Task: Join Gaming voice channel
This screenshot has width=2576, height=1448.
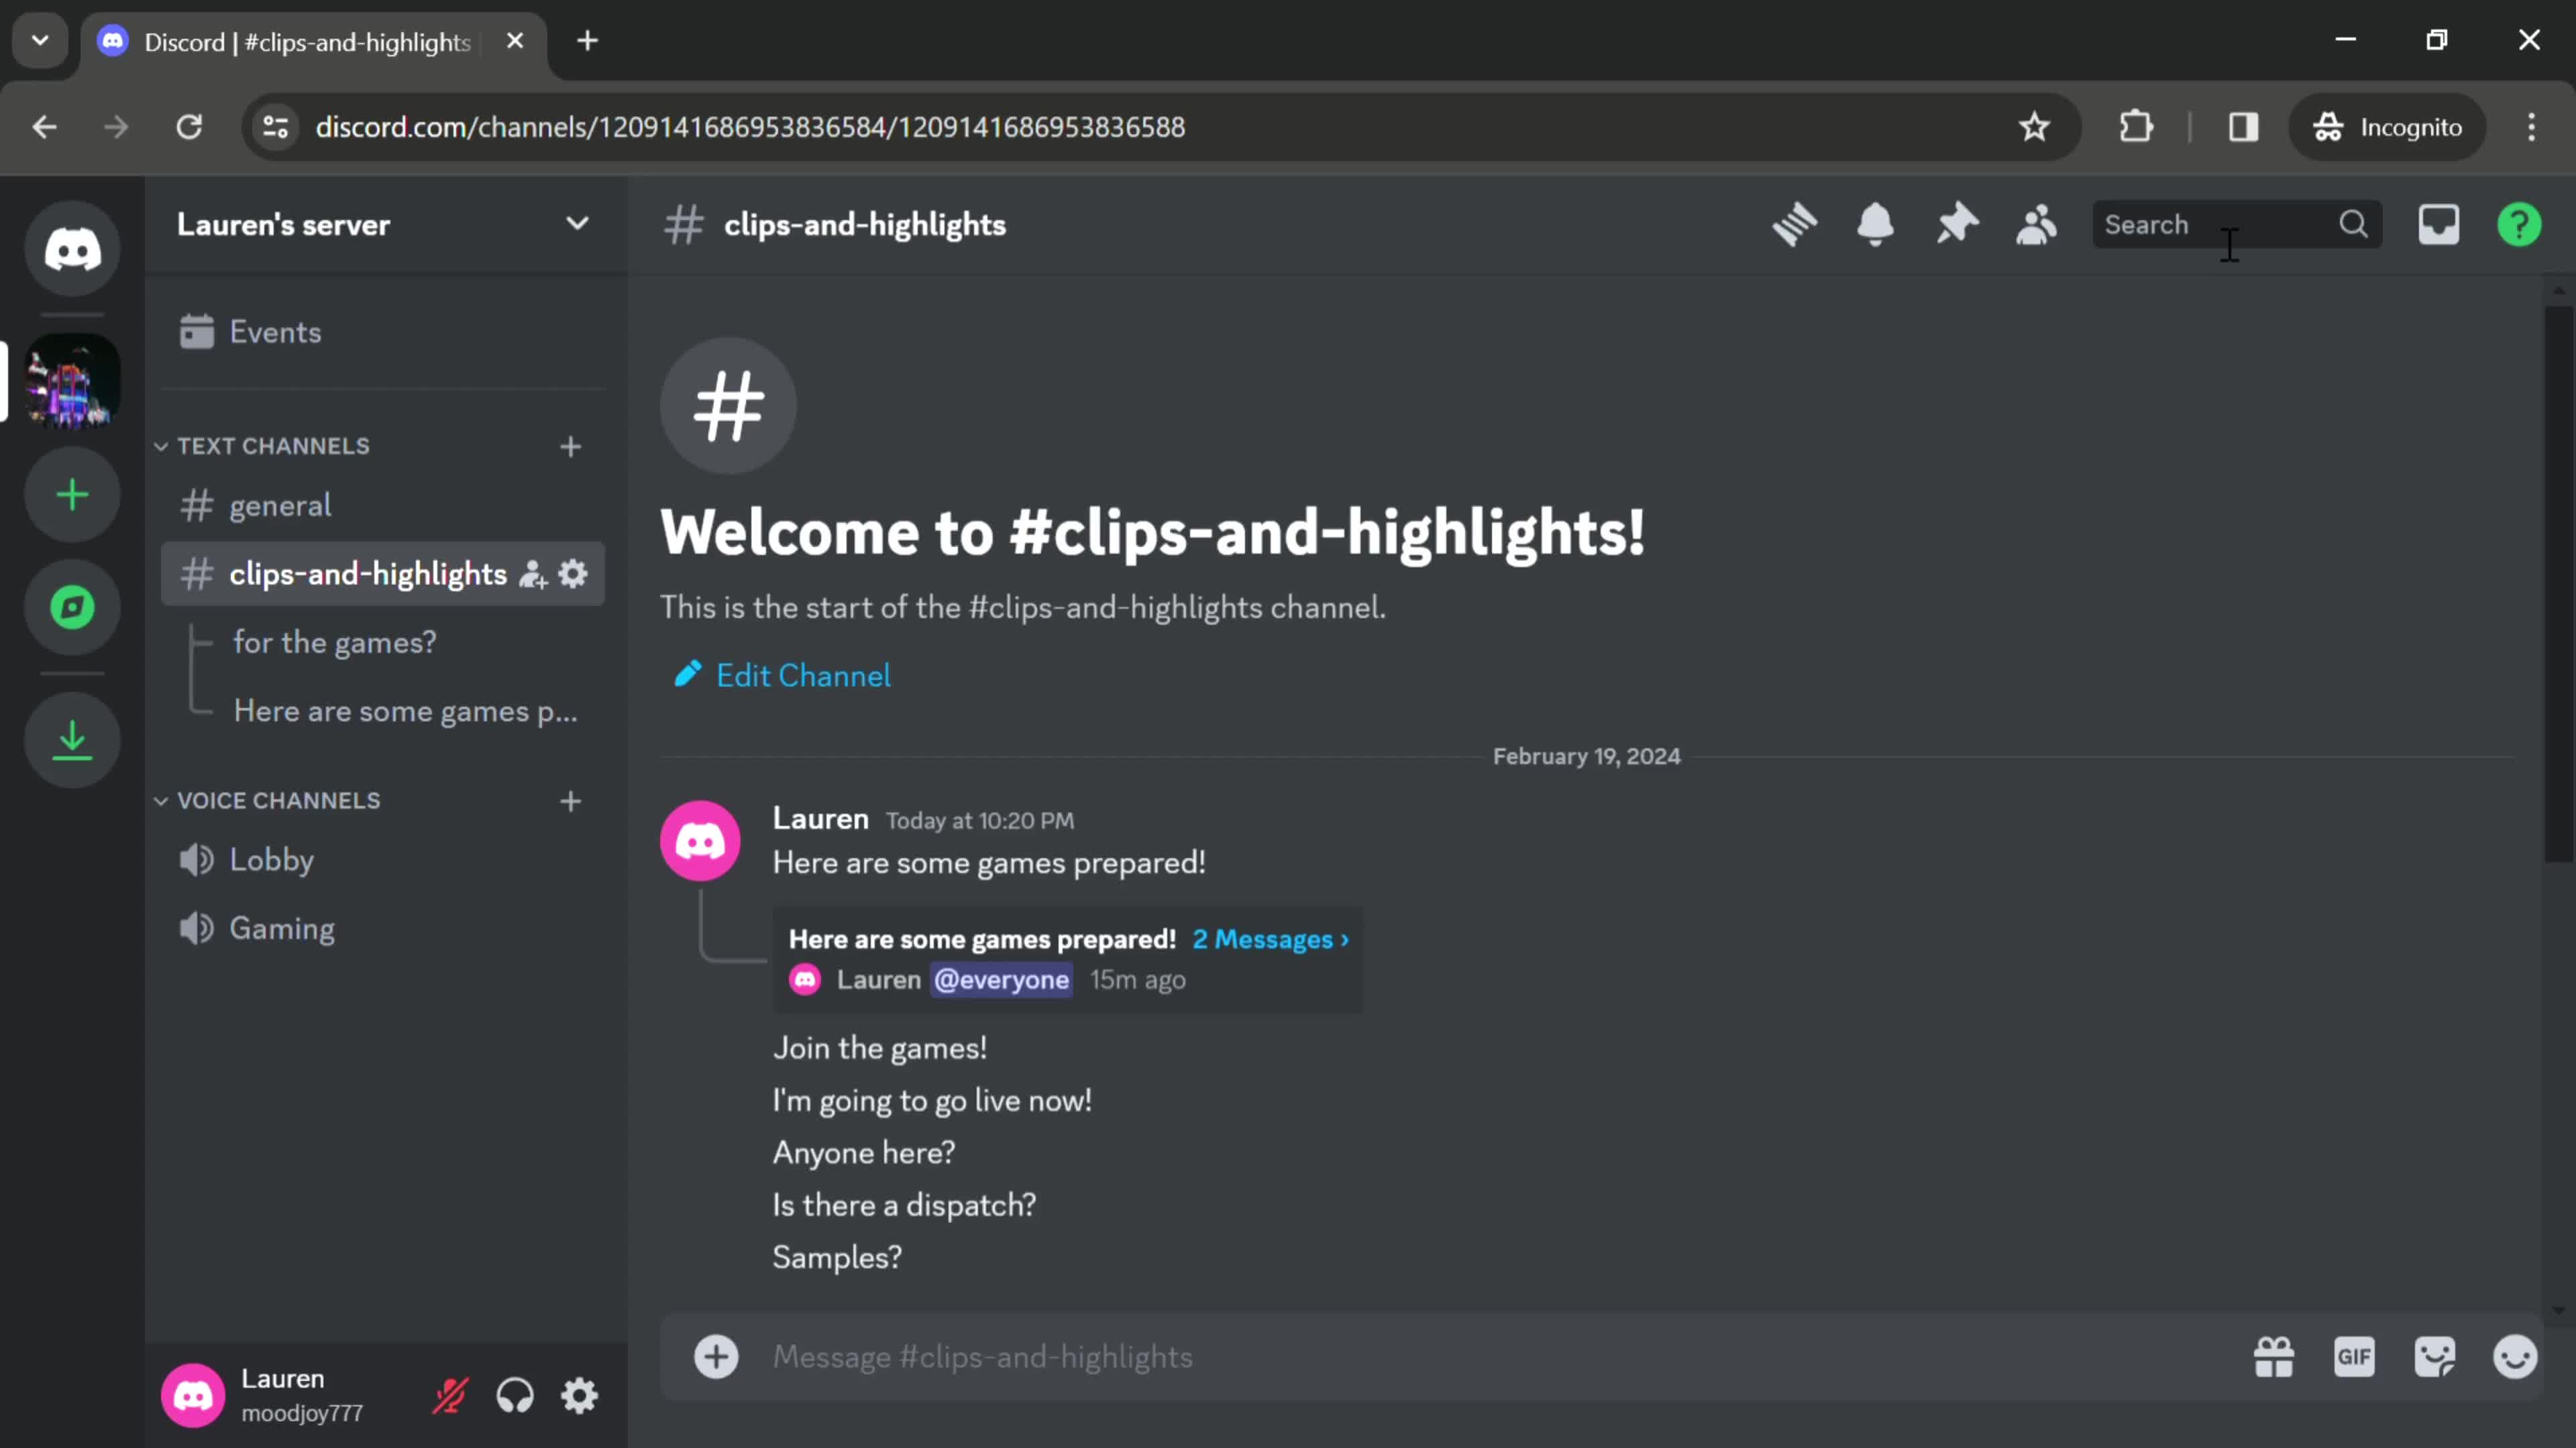Action: point(382,929)
